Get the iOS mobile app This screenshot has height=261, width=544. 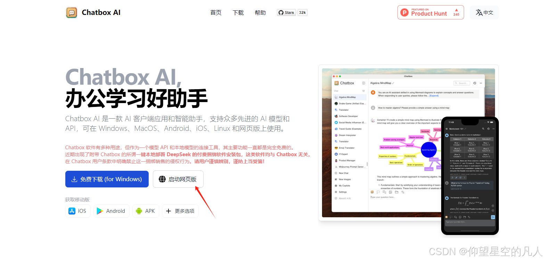tap(78, 211)
